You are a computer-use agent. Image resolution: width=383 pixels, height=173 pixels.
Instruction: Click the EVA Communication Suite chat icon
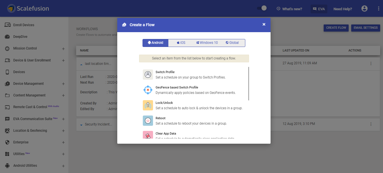(x=8, y=119)
